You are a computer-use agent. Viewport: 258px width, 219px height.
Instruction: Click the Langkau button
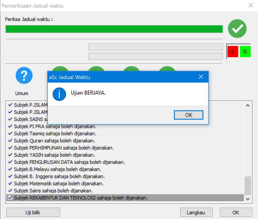point(196,212)
